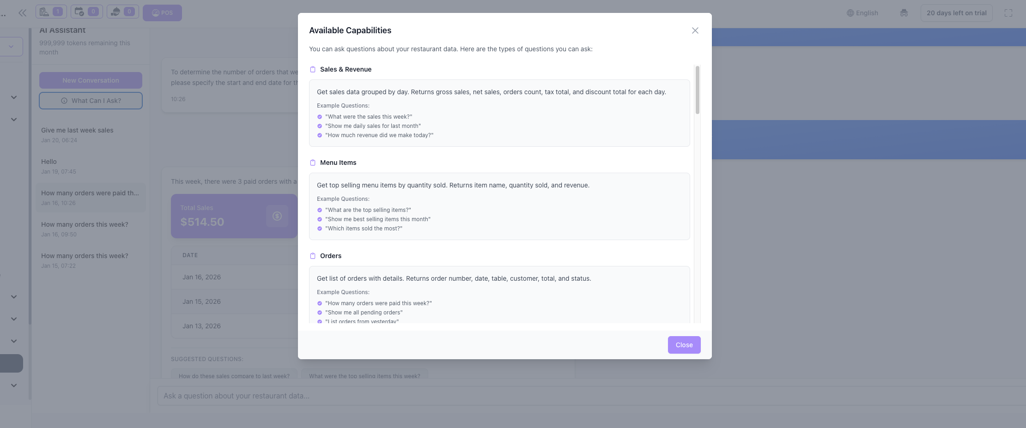The image size is (1026, 428).
Task: Collapse sidebar with double chevron icon
Action: 22,13
